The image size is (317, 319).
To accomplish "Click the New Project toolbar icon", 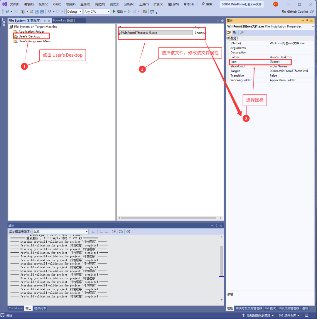I will pyautogui.click(x=23, y=12).
